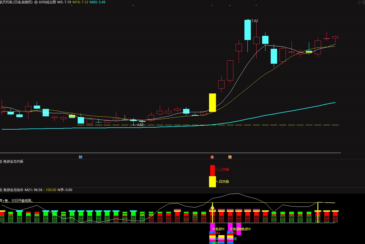
Task: Select the 航天机电(日线,前复权) stock title
Action: point(16,2)
